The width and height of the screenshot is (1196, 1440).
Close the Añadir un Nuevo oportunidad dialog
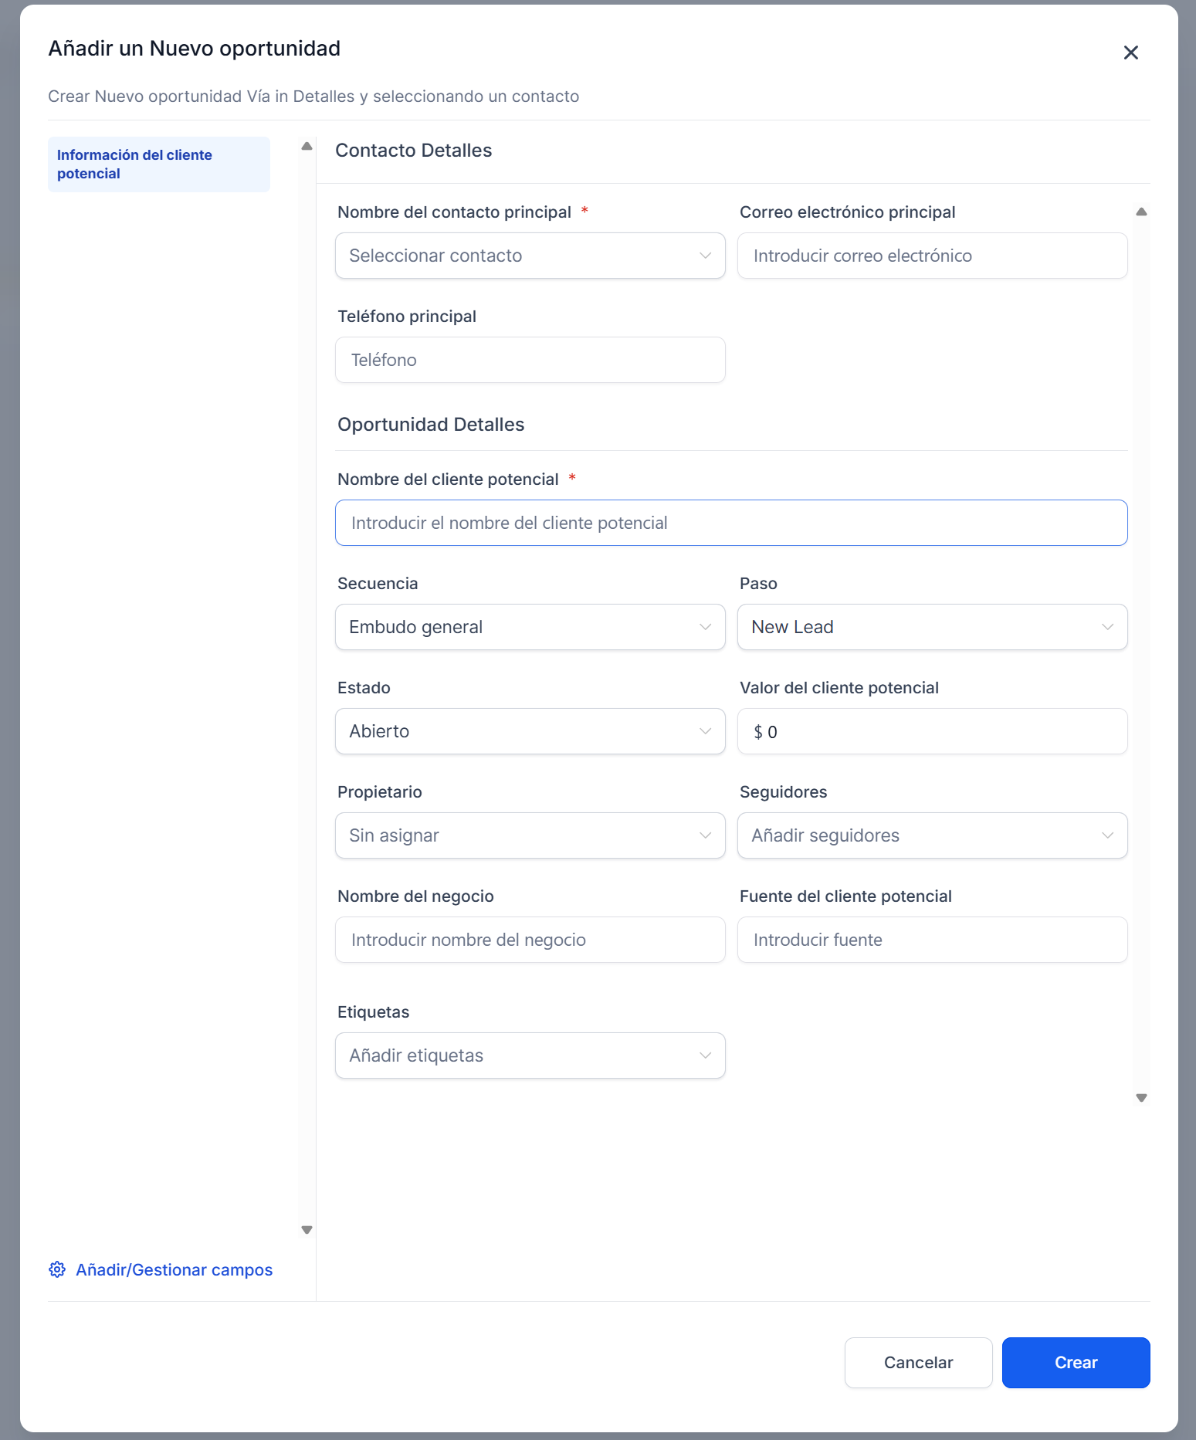1130,53
